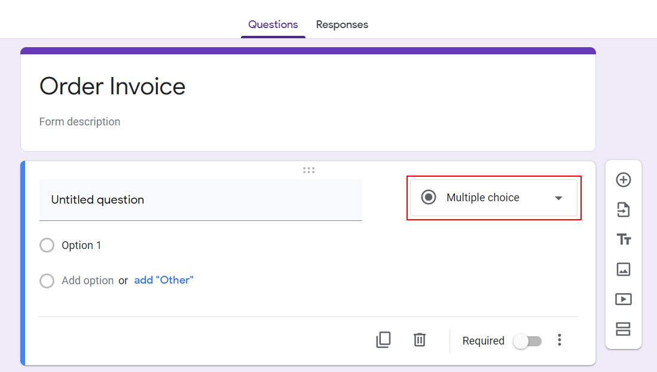Add a title and description block
This screenshot has height=372, width=657.
tap(624, 239)
